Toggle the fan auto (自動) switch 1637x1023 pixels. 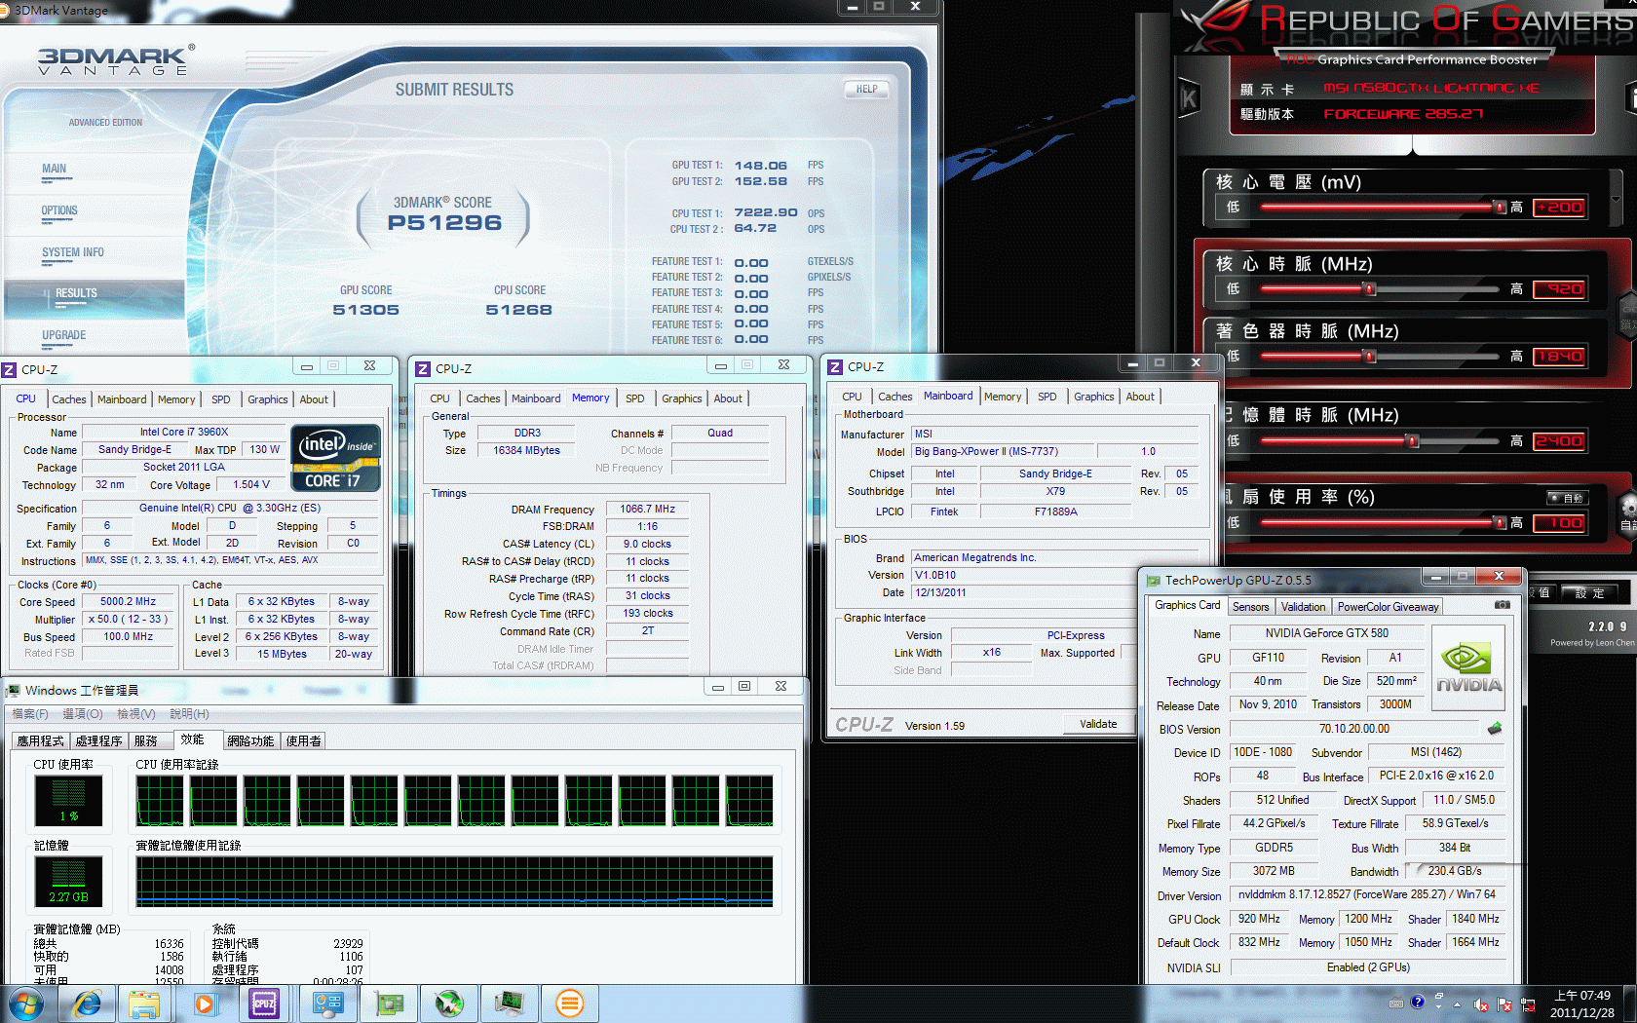(x=1567, y=498)
